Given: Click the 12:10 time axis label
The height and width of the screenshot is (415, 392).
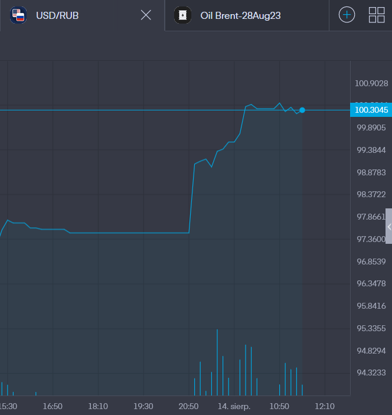Looking at the screenshot, I should 325,406.
